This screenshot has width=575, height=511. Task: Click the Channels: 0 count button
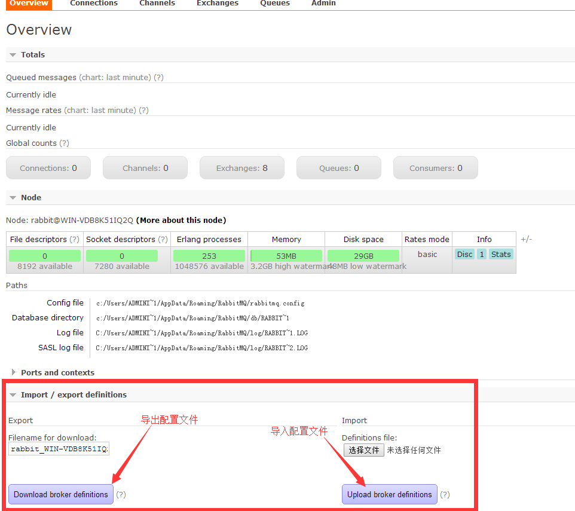[145, 168]
